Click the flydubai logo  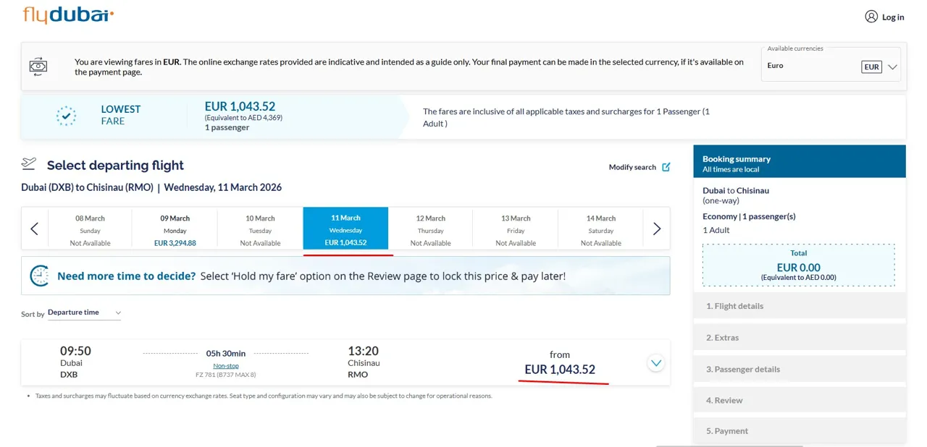click(68, 15)
